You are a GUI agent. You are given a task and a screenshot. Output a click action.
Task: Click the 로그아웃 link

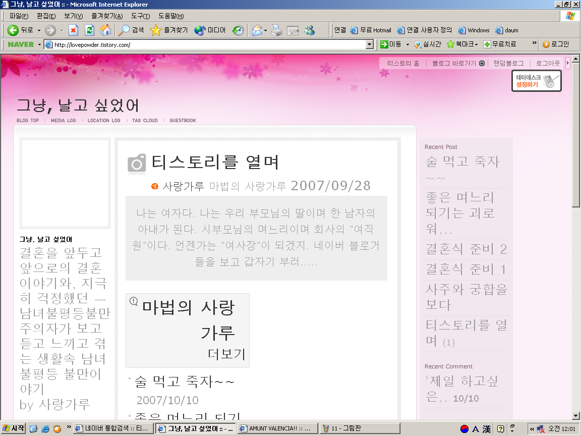pyautogui.click(x=548, y=64)
